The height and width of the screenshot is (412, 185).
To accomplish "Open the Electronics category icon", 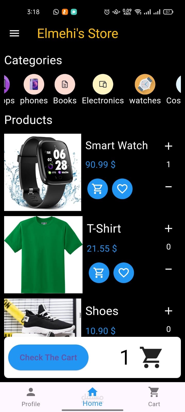I will coord(103,84).
